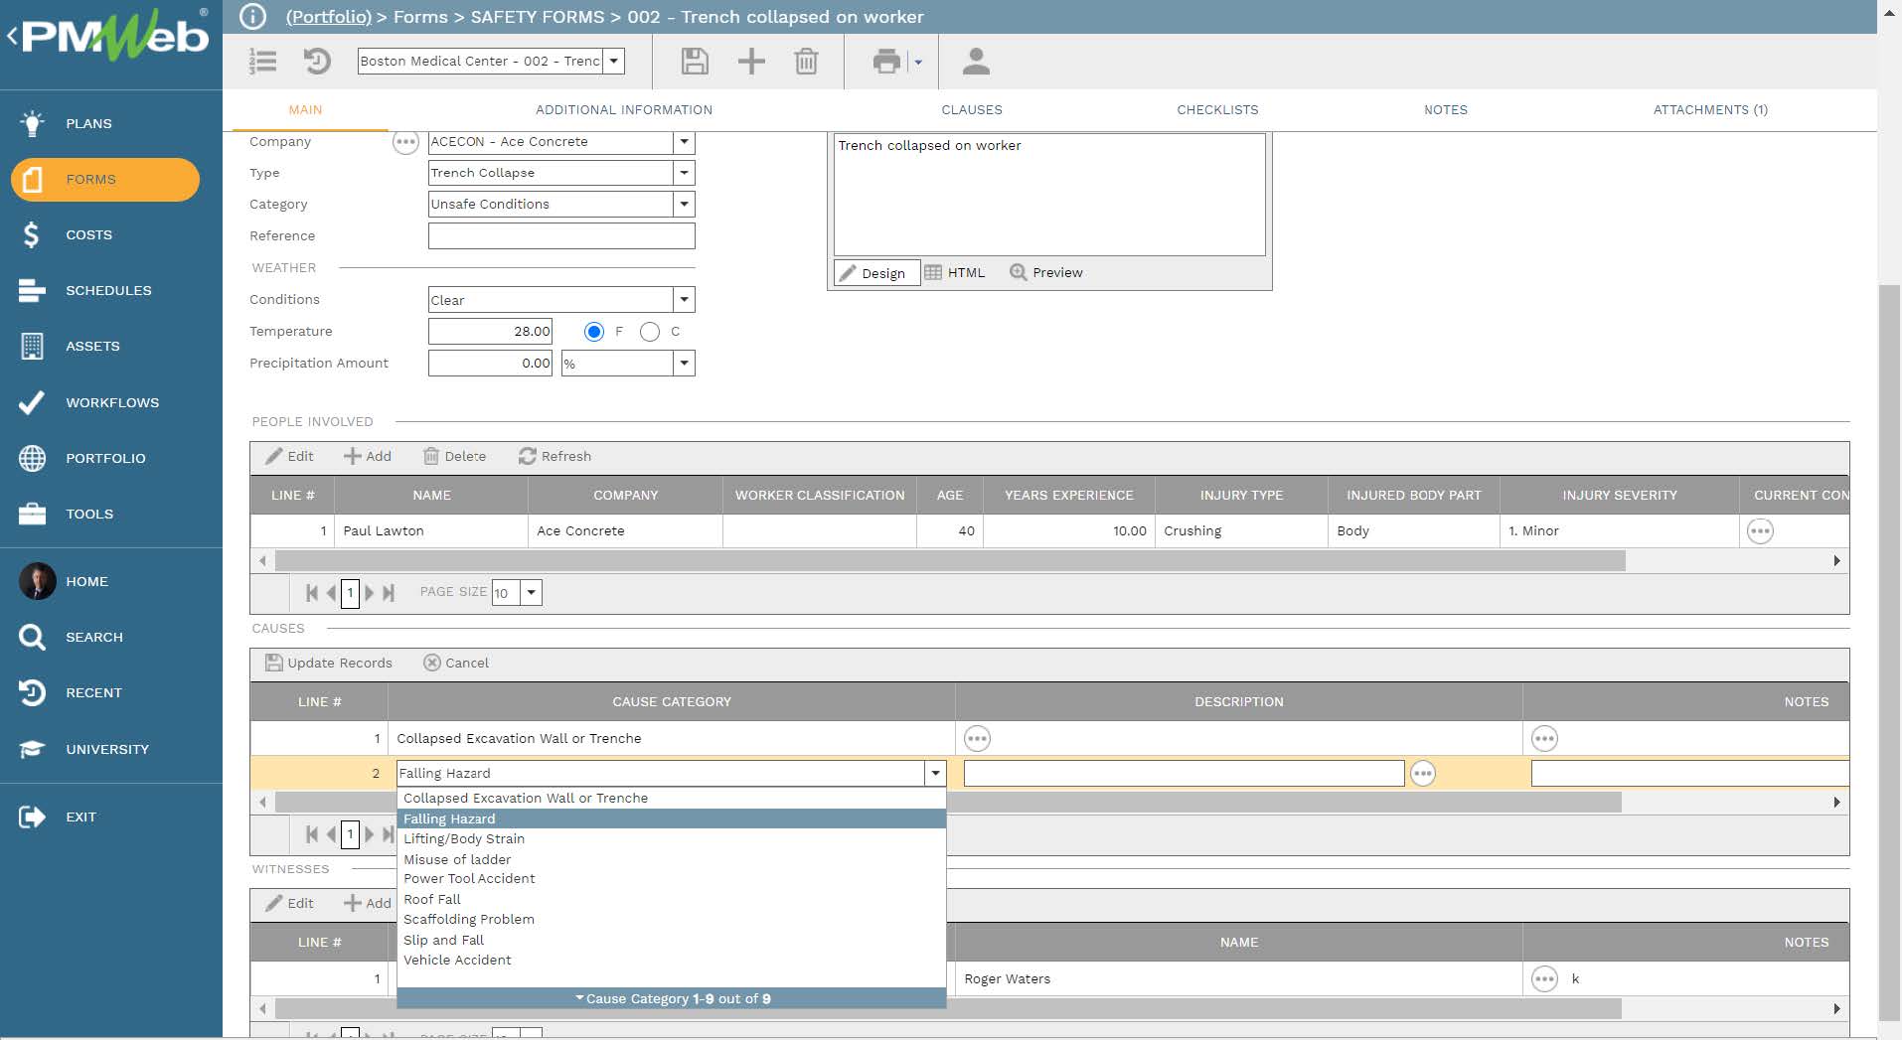
Task: Open the Type dropdown arrow
Action: click(684, 173)
